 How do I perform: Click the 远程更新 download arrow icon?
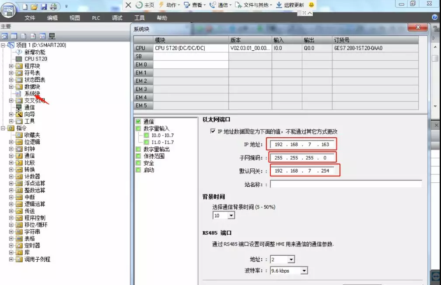click(279, 5)
